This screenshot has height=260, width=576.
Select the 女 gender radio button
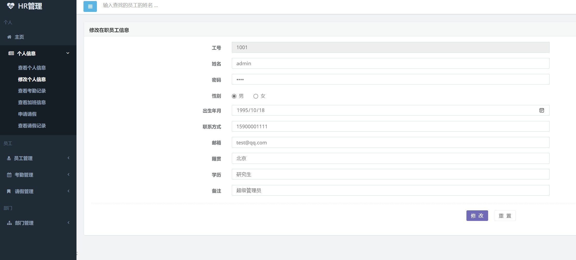[256, 96]
